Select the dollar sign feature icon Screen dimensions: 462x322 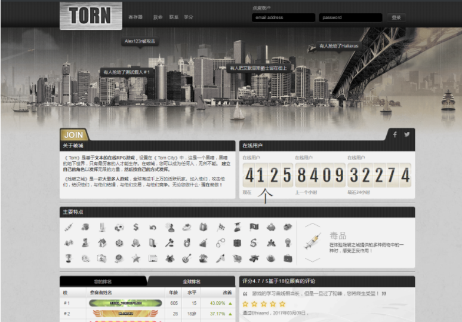[x=136, y=227]
